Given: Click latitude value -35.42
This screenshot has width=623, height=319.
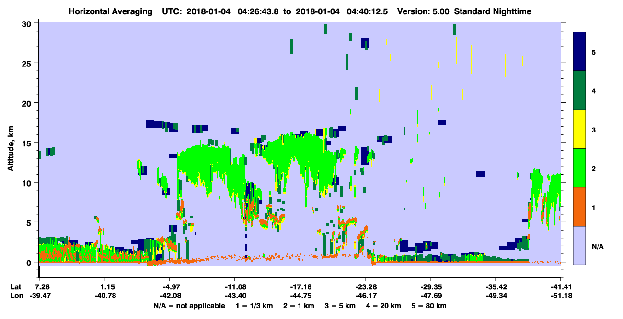Looking at the screenshot, I should click(x=495, y=287).
